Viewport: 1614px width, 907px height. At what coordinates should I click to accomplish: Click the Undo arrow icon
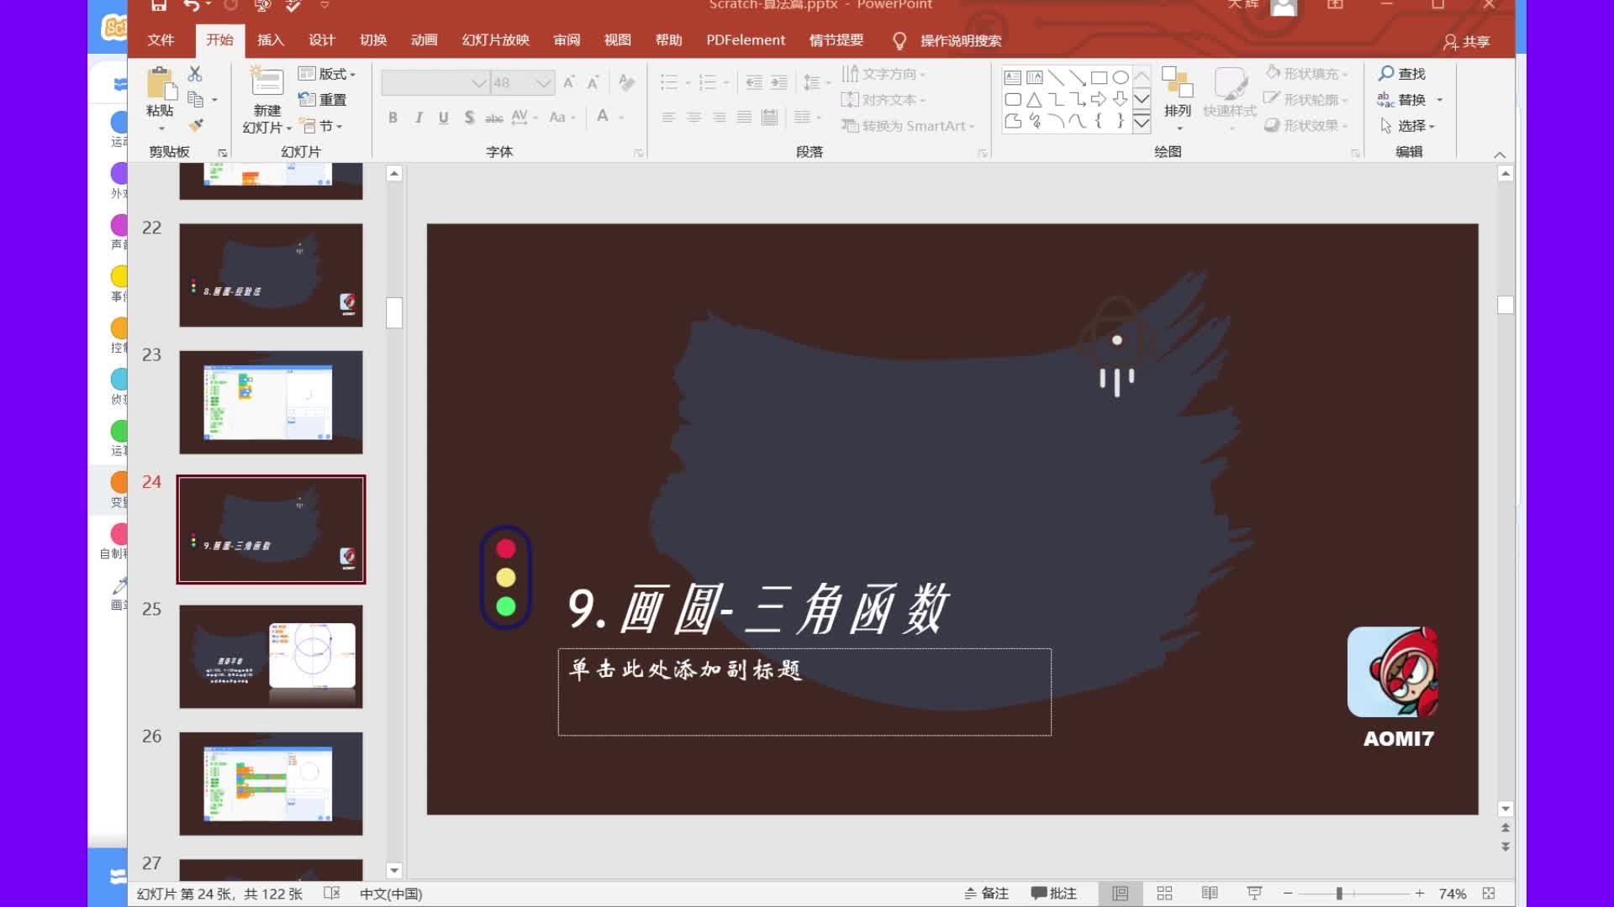(x=192, y=5)
